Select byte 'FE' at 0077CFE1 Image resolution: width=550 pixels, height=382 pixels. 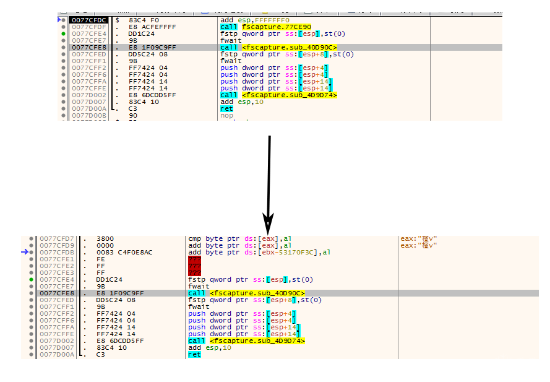click(101, 259)
